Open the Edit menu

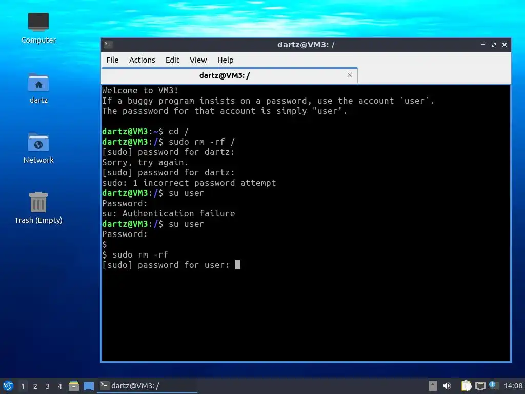(172, 60)
